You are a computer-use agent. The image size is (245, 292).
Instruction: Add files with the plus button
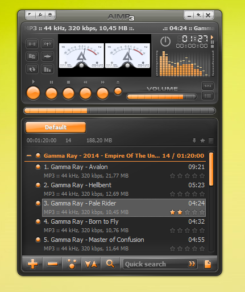(33, 264)
